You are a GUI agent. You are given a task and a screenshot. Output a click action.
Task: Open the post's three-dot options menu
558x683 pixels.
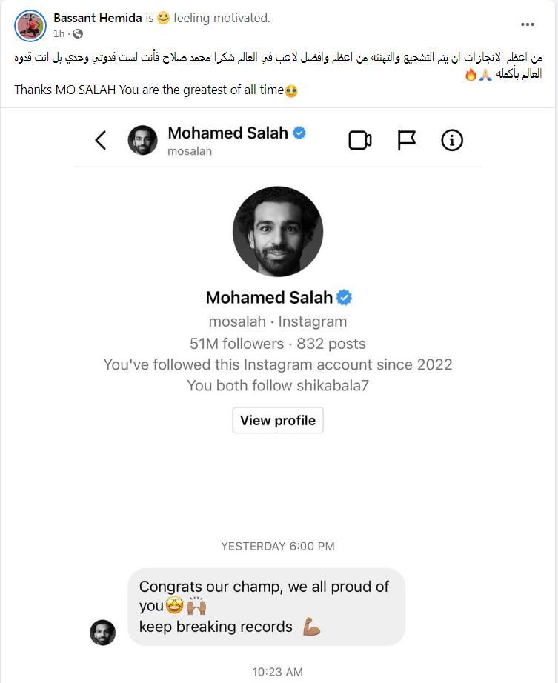coord(527,24)
